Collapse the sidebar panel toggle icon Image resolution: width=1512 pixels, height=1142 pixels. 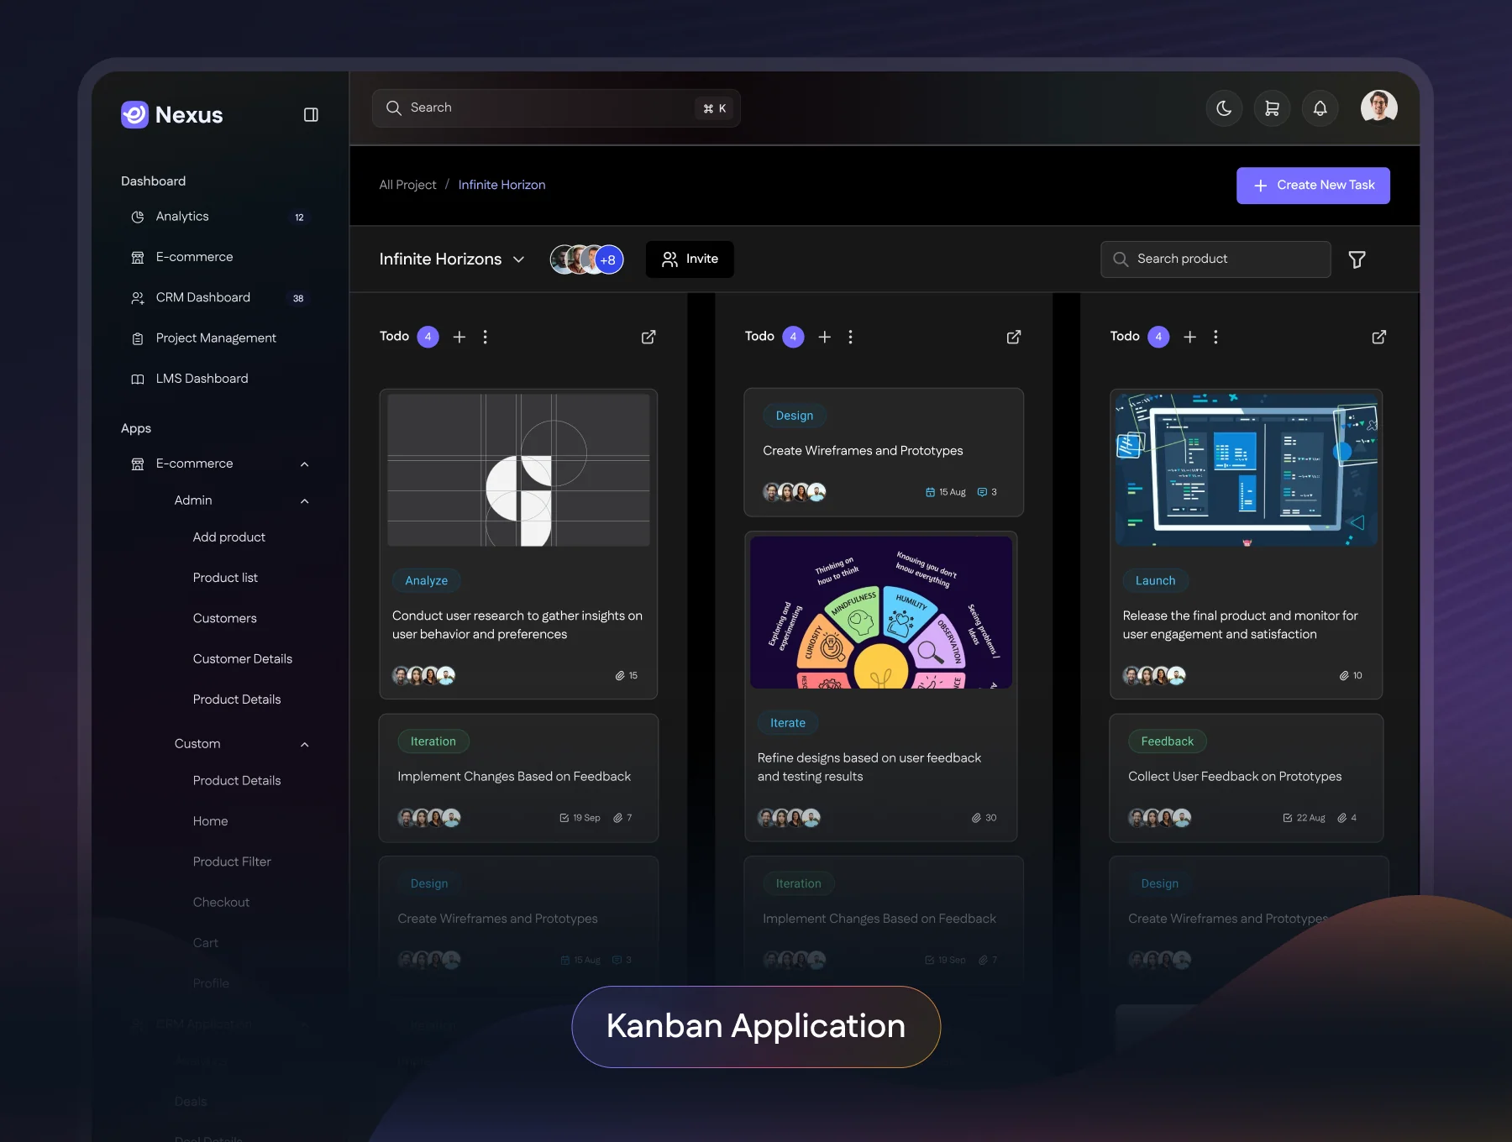(311, 114)
